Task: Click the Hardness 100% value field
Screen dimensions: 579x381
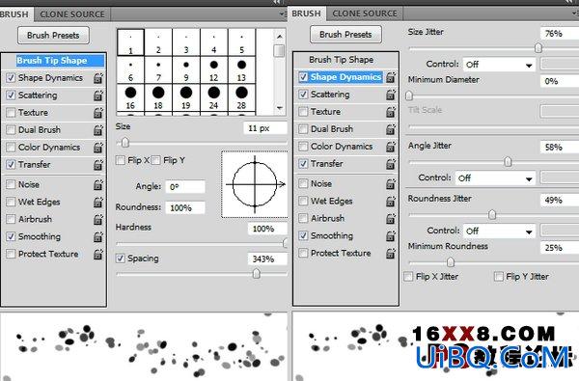Action: pos(267,229)
